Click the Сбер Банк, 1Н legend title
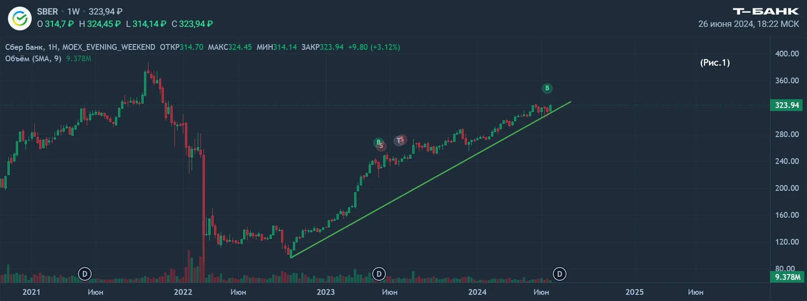This screenshot has width=807, height=301. (x=31, y=47)
